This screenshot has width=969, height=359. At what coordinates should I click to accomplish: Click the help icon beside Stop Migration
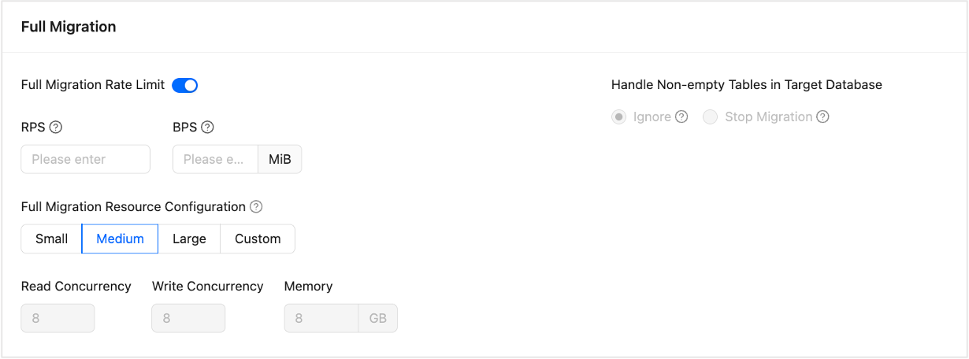[822, 117]
